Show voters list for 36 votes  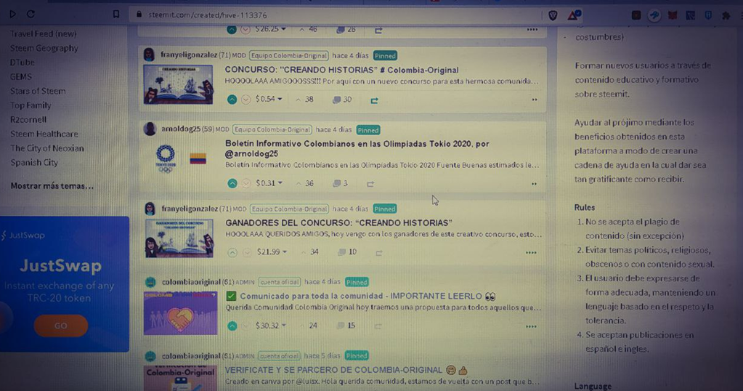[305, 183]
